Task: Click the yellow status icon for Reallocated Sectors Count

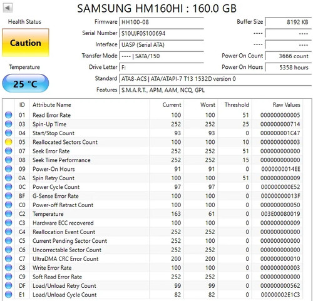Action: click(x=9, y=142)
